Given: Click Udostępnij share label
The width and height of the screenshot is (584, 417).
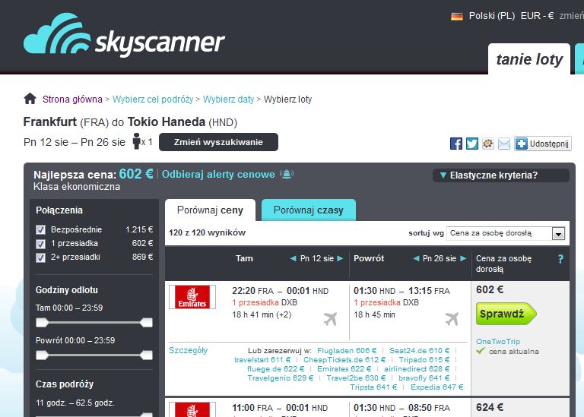Looking at the screenshot, I should (x=549, y=144).
